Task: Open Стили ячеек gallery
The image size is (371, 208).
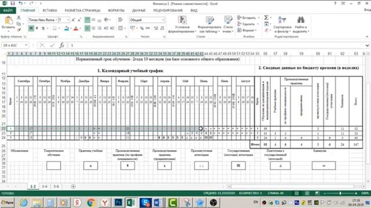Action: coord(228,24)
